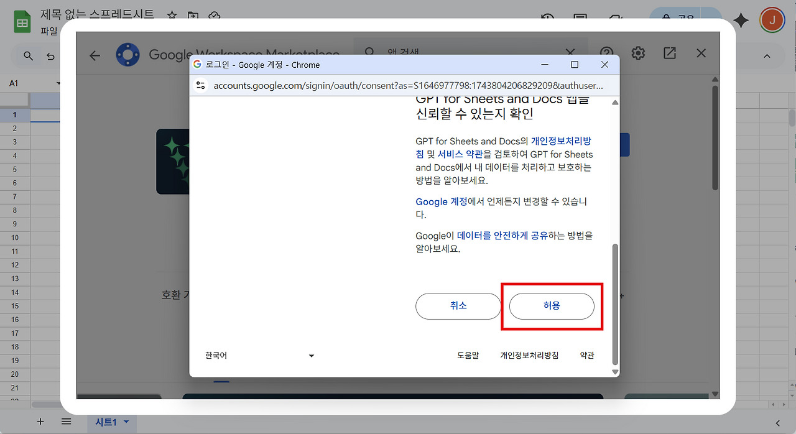This screenshot has height=434, width=796.
Task: Open the 파일 menu
Action: [49, 30]
